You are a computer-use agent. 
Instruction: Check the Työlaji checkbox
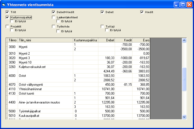point(102,26)
